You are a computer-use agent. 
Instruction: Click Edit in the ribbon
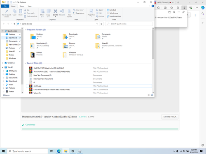[x=99, y=13]
